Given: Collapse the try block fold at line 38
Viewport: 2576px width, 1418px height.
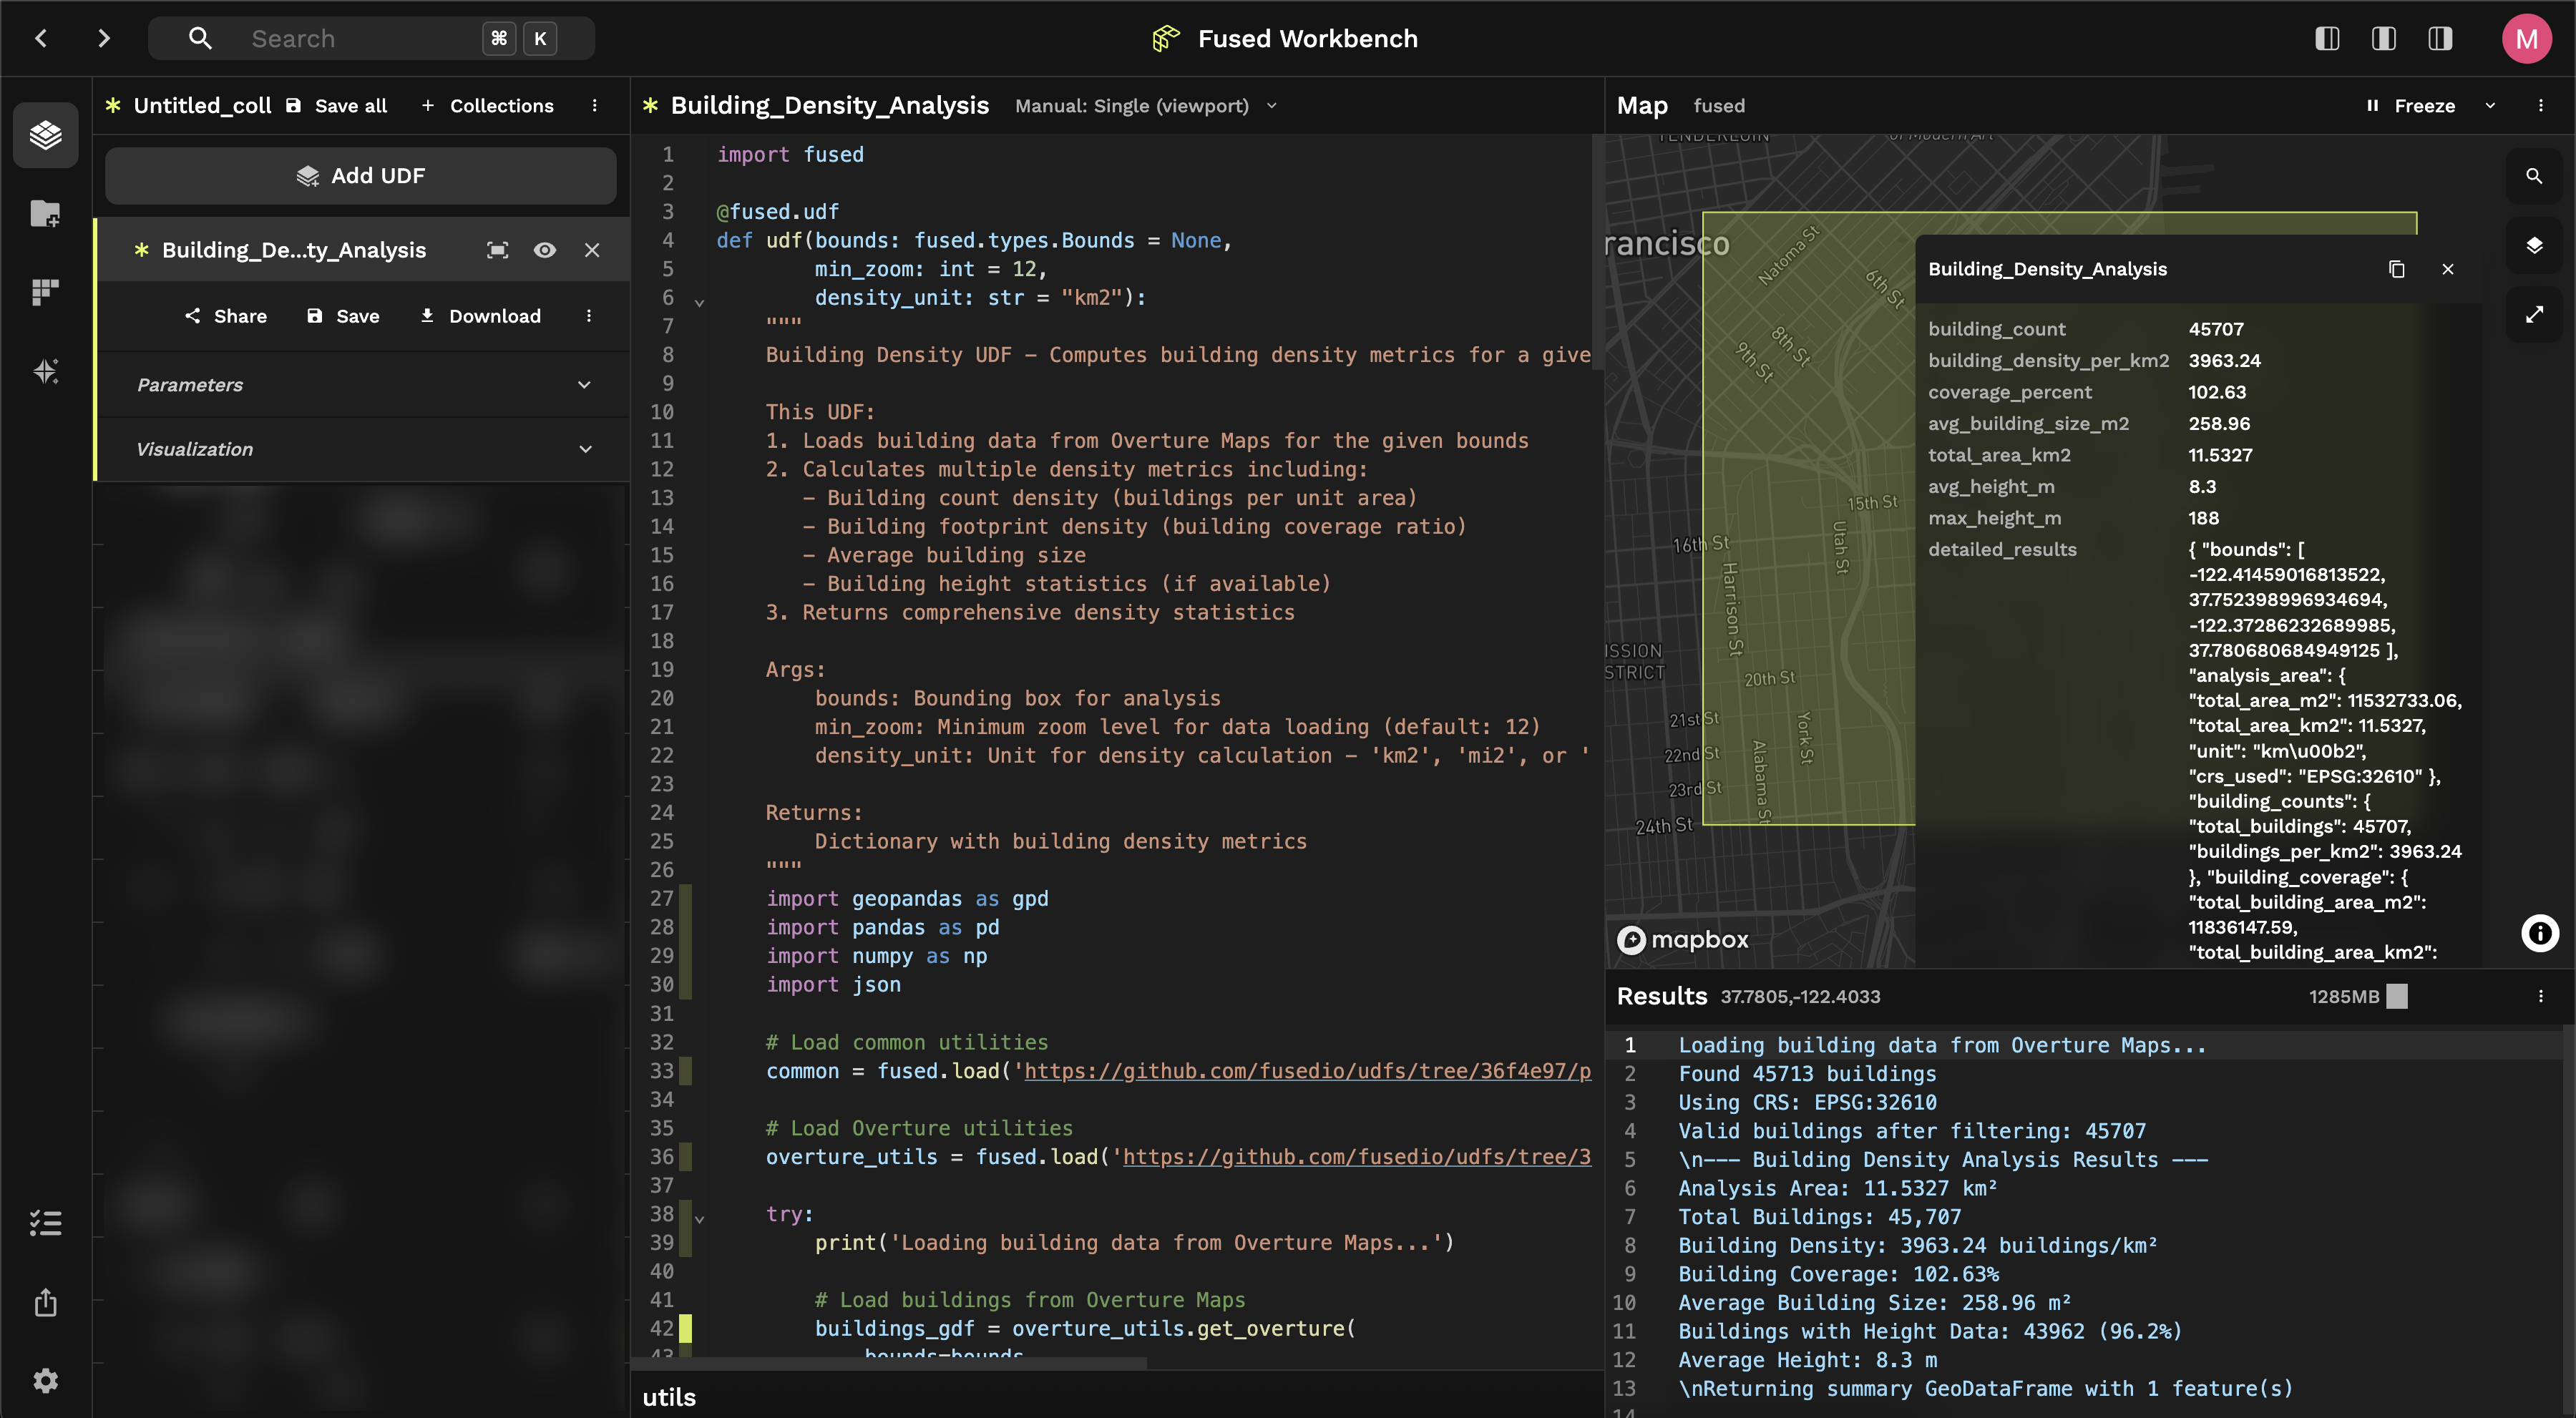Looking at the screenshot, I should pos(700,1218).
